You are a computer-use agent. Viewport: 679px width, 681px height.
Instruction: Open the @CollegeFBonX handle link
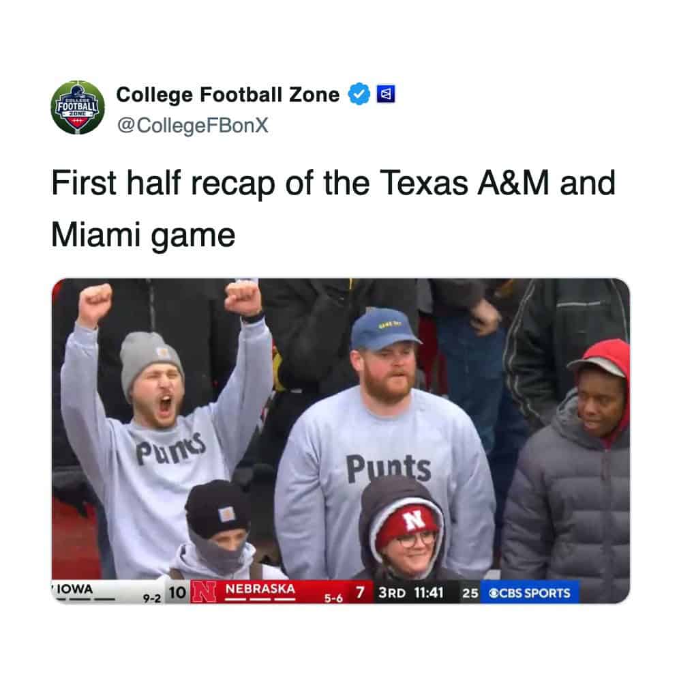[193, 126]
